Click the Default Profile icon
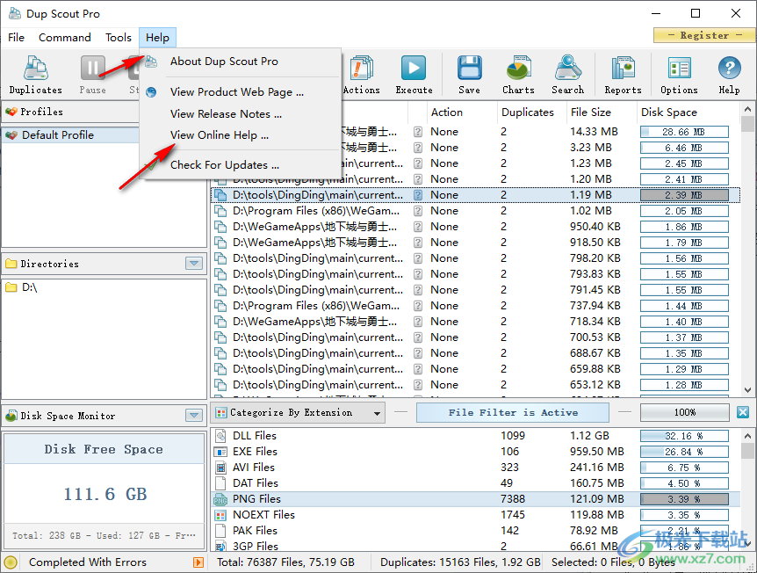 coord(11,135)
